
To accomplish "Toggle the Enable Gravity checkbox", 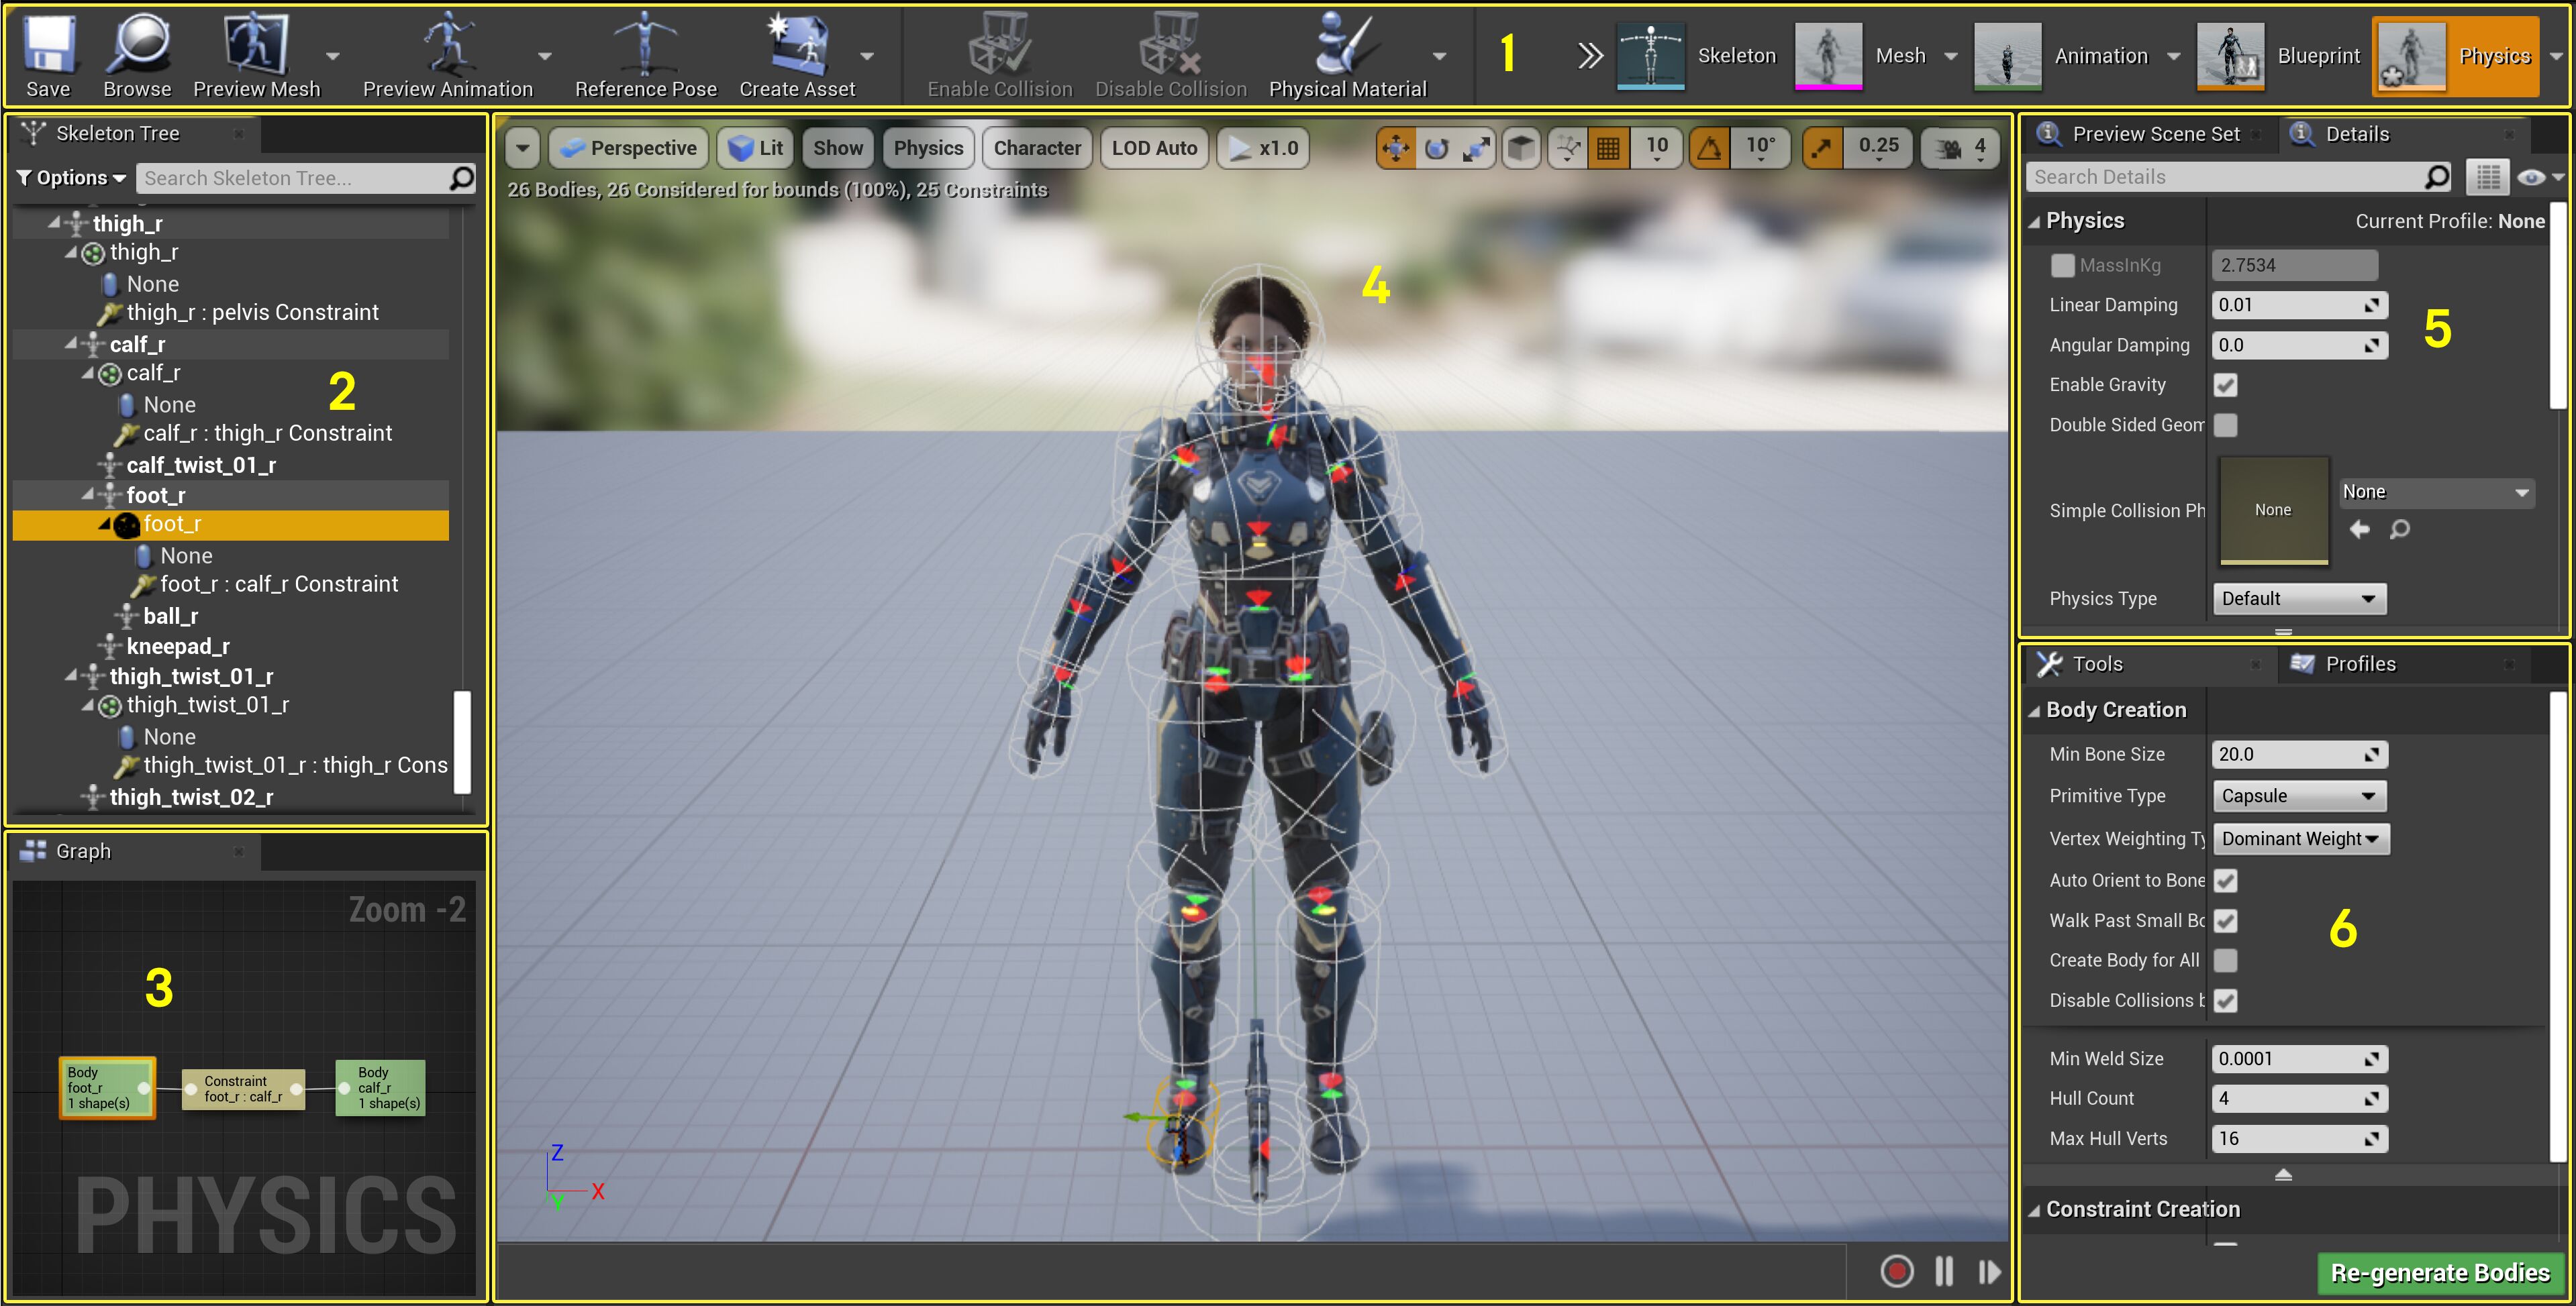I will pos(2225,386).
